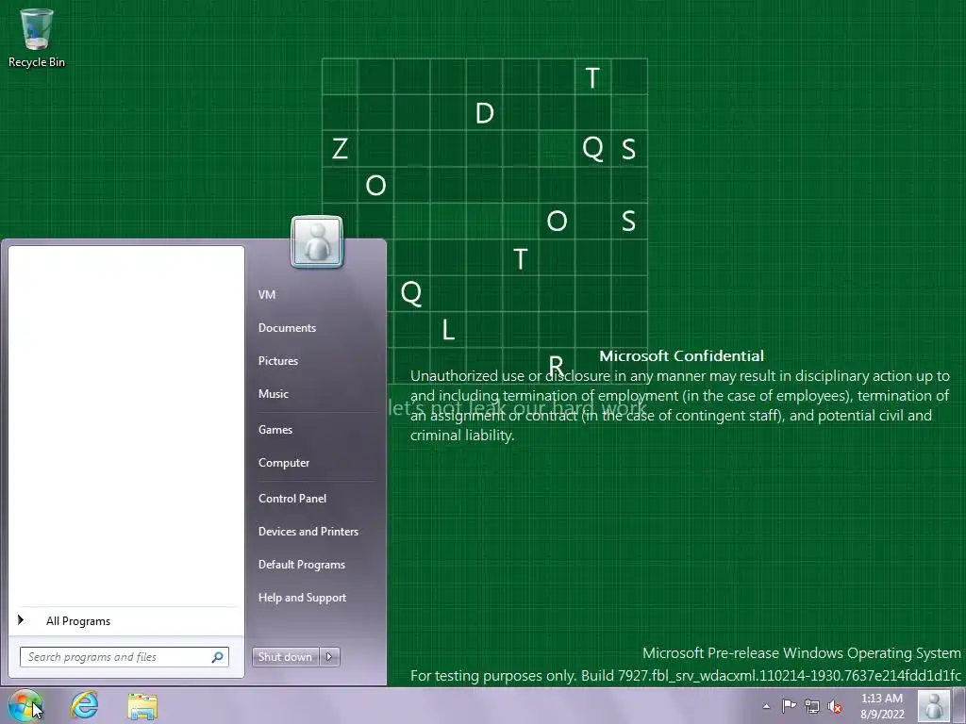The image size is (966, 724).
Task: Show hidden icons in system tray
Action: pos(766,706)
